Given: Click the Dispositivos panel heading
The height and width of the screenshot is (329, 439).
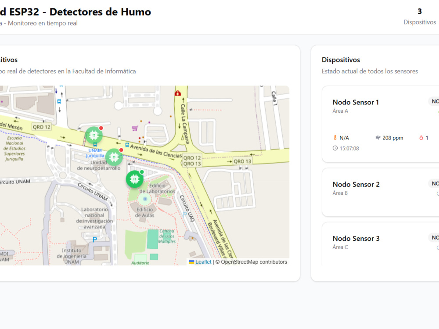Looking at the screenshot, I should 341,60.
